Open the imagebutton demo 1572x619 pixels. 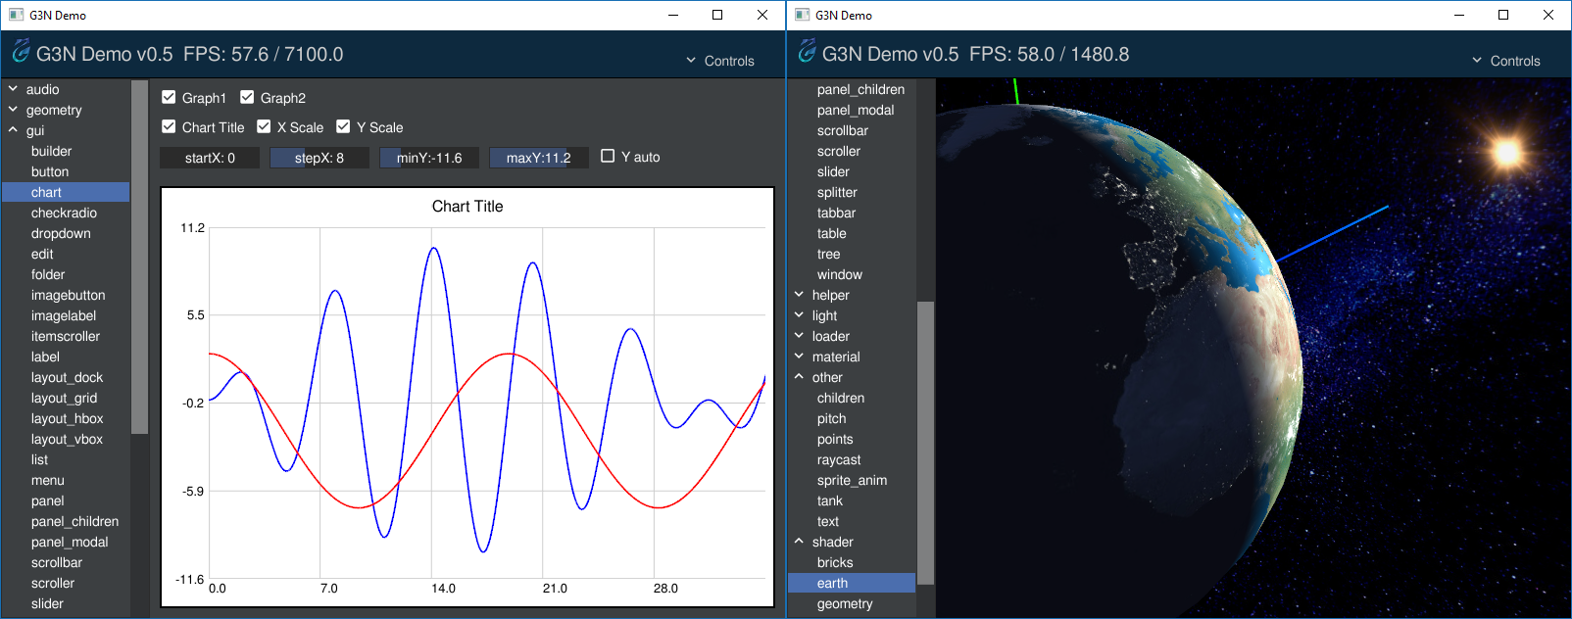pos(66,295)
